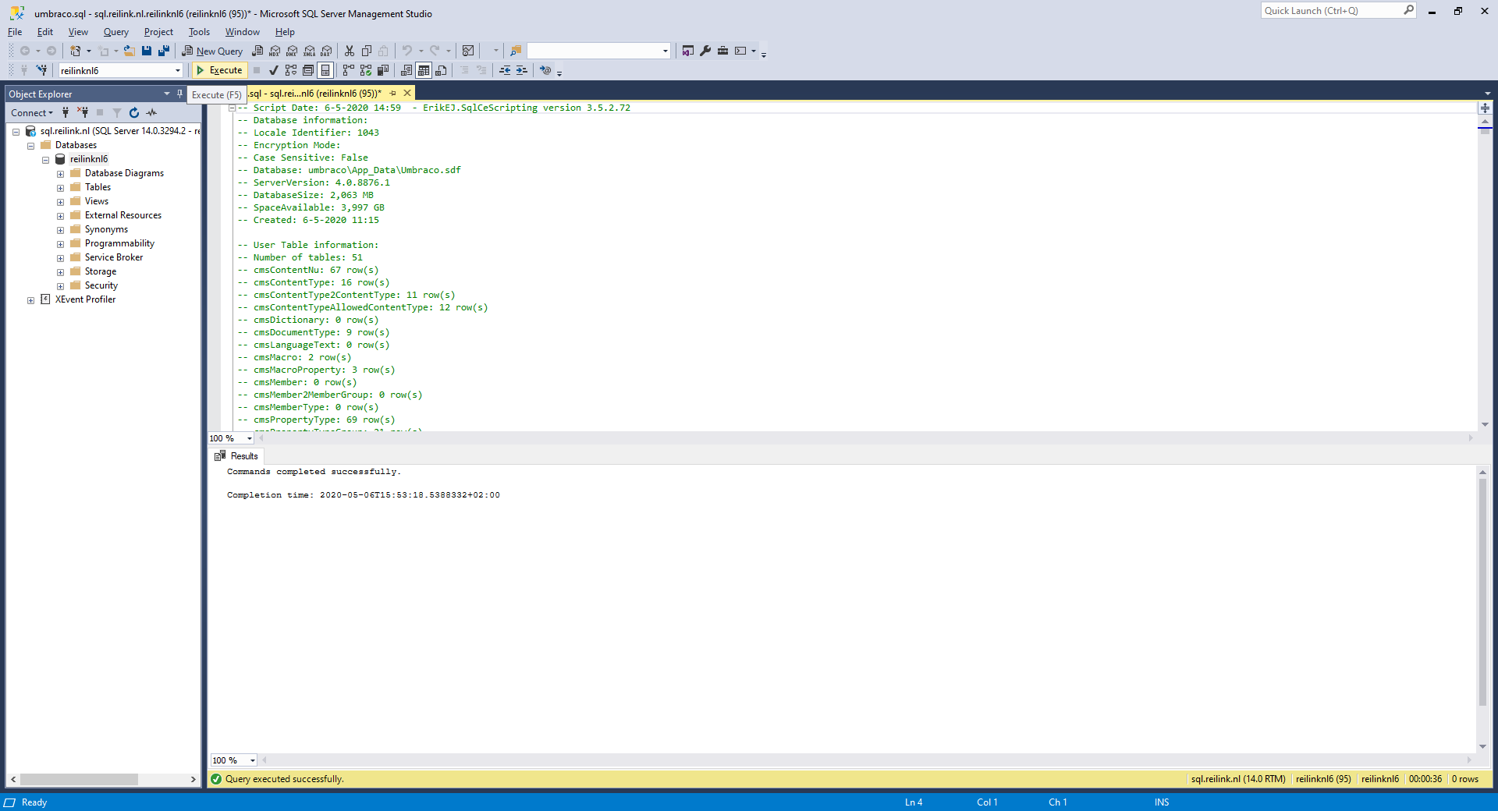Open the editor zoom level dropdown
1498x811 pixels.
pos(250,438)
